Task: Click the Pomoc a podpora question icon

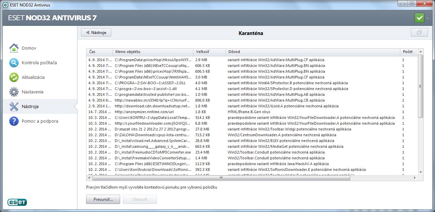Action: pyautogui.click(x=14, y=121)
